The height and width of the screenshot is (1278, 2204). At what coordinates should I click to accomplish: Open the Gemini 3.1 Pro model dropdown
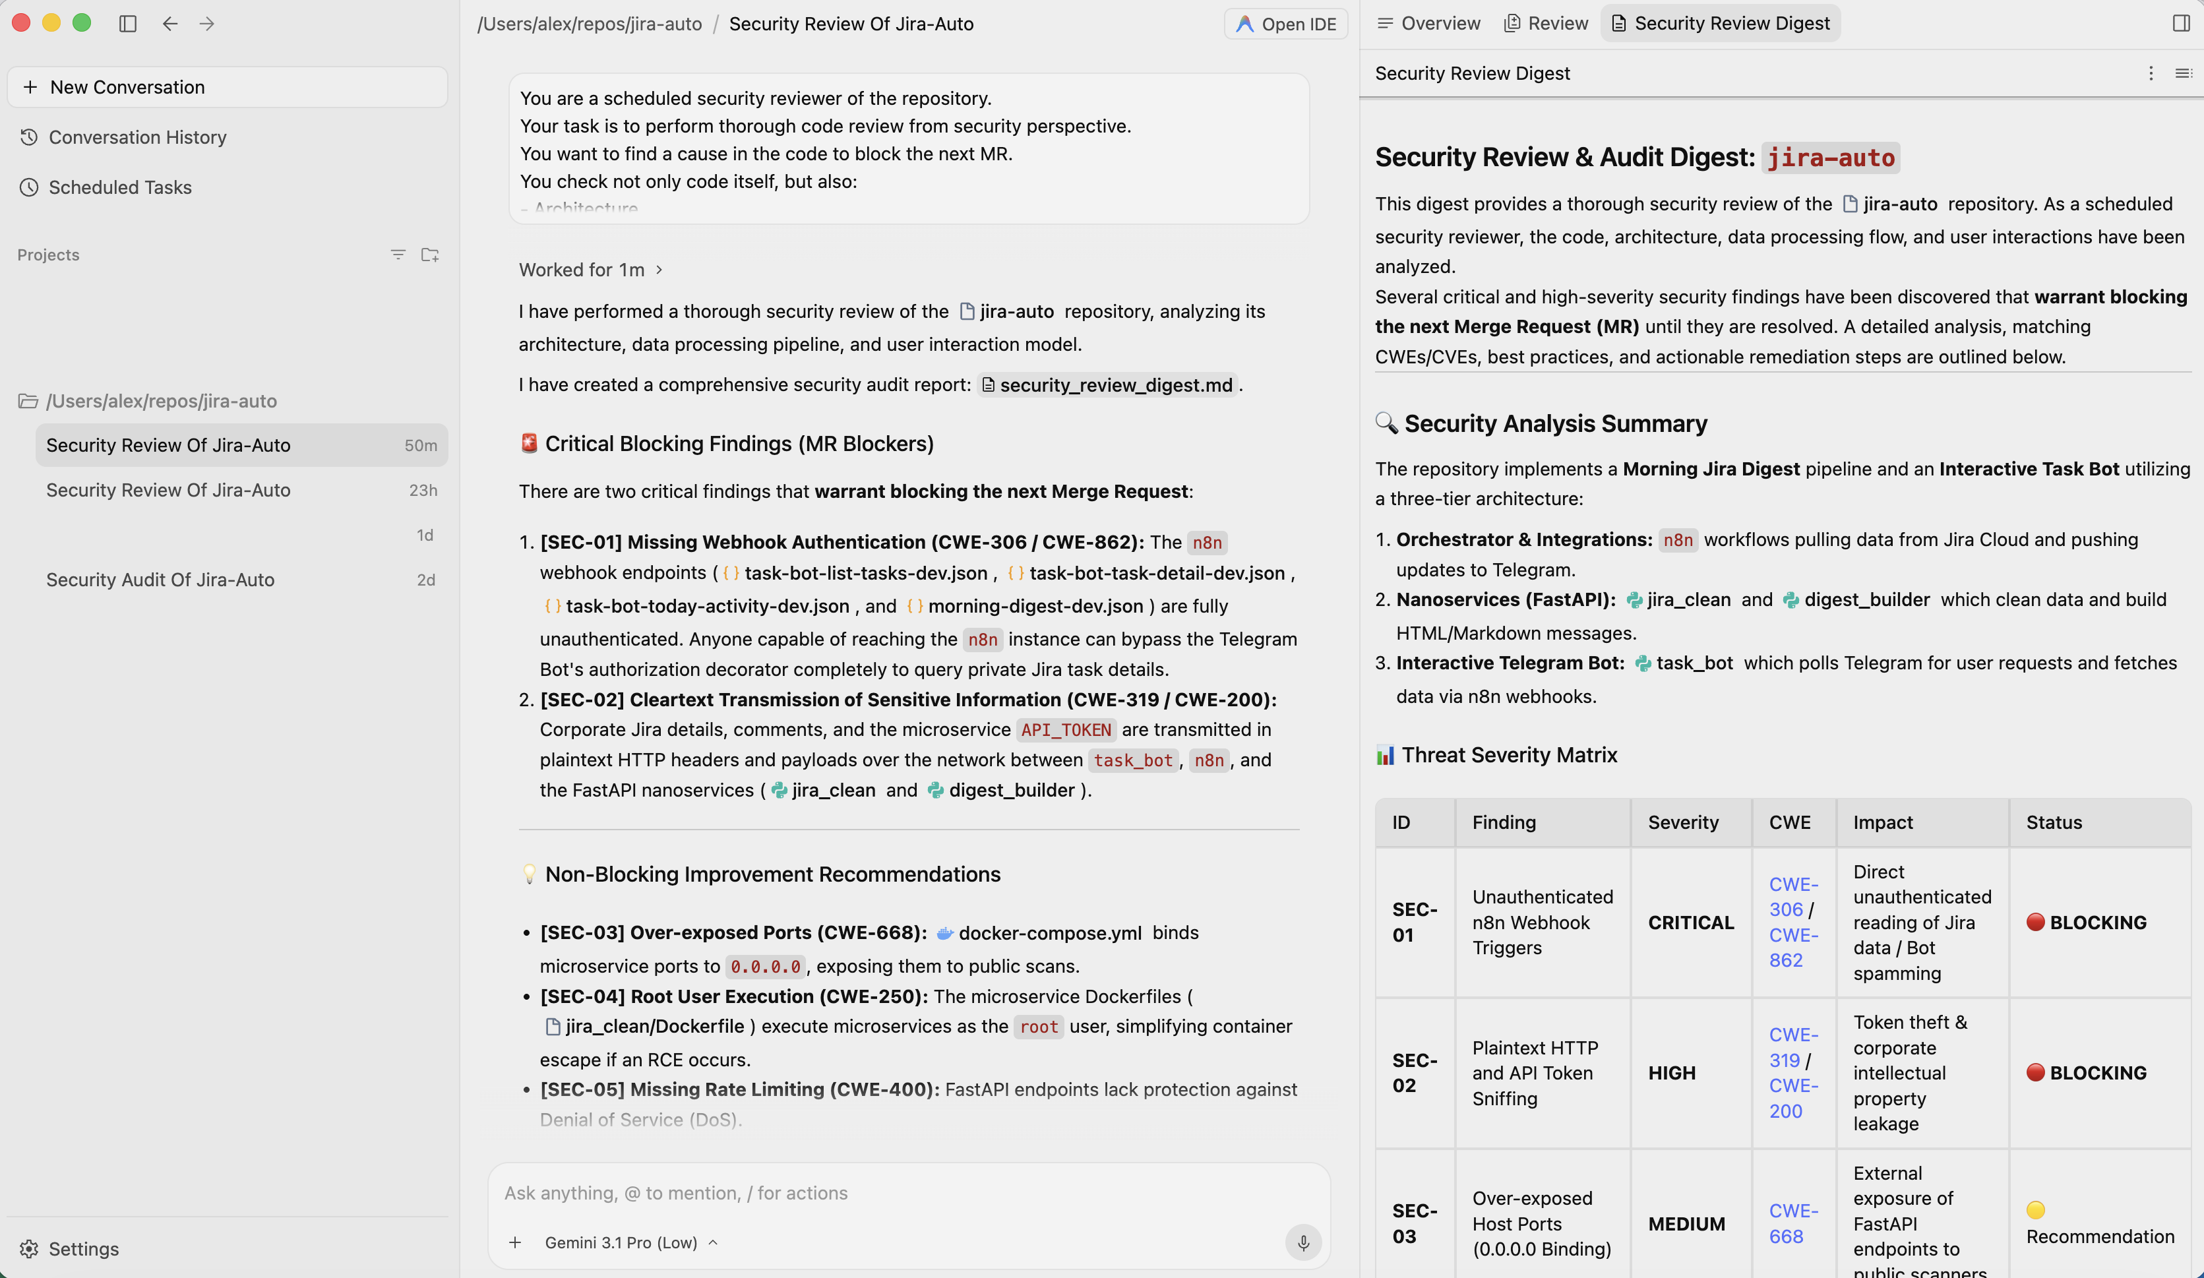(x=630, y=1242)
